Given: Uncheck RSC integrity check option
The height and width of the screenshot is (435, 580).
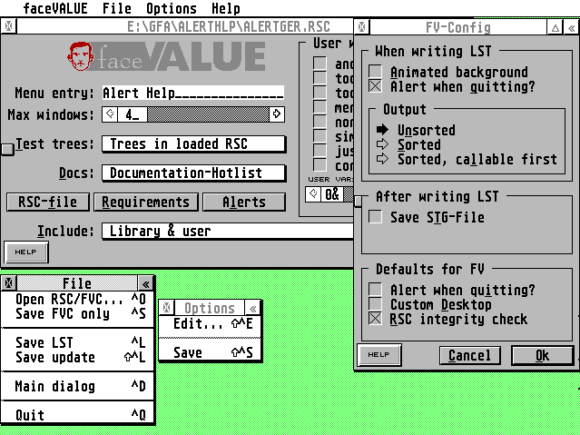Looking at the screenshot, I should click(x=376, y=319).
